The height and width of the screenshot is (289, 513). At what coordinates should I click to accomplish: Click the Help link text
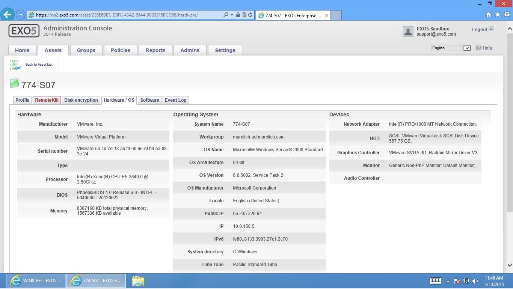487,48
